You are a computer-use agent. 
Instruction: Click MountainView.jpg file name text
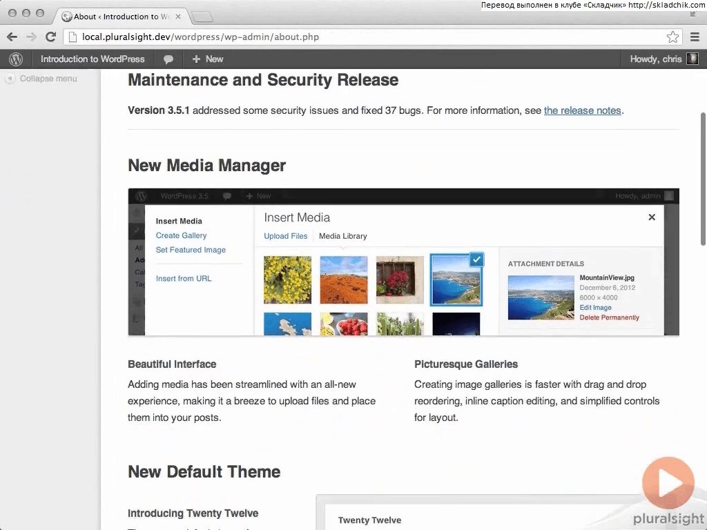point(606,277)
